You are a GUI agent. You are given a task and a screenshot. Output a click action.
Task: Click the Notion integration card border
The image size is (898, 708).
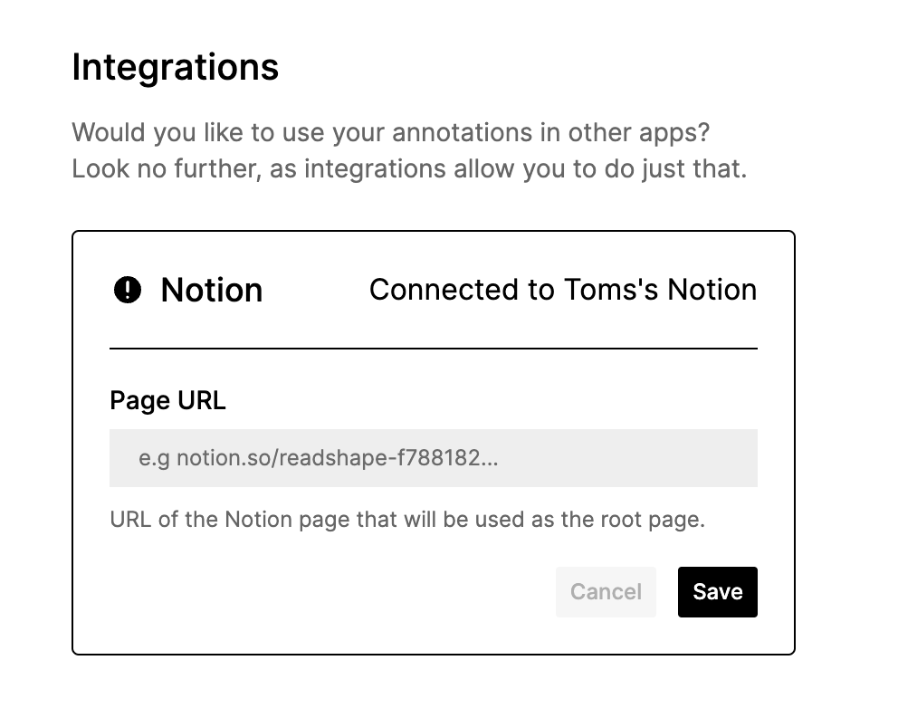tap(433, 231)
